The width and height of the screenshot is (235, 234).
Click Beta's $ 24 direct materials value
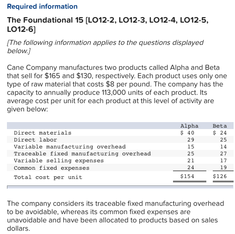tap(220, 133)
